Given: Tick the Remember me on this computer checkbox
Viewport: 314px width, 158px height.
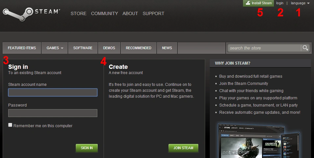Looking at the screenshot, I should [x=10, y=125].
